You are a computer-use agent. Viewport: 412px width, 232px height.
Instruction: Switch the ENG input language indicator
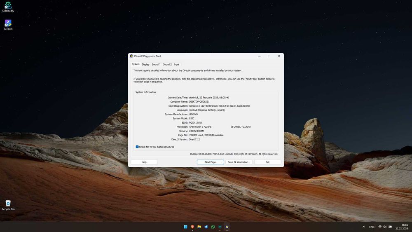pyautogui.click(x=372, y=227)
